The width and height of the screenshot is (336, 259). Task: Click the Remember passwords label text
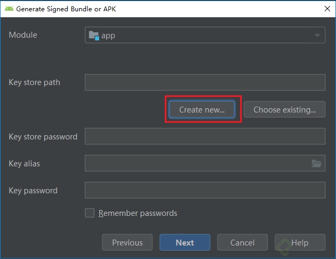click(x=138, y=213)
